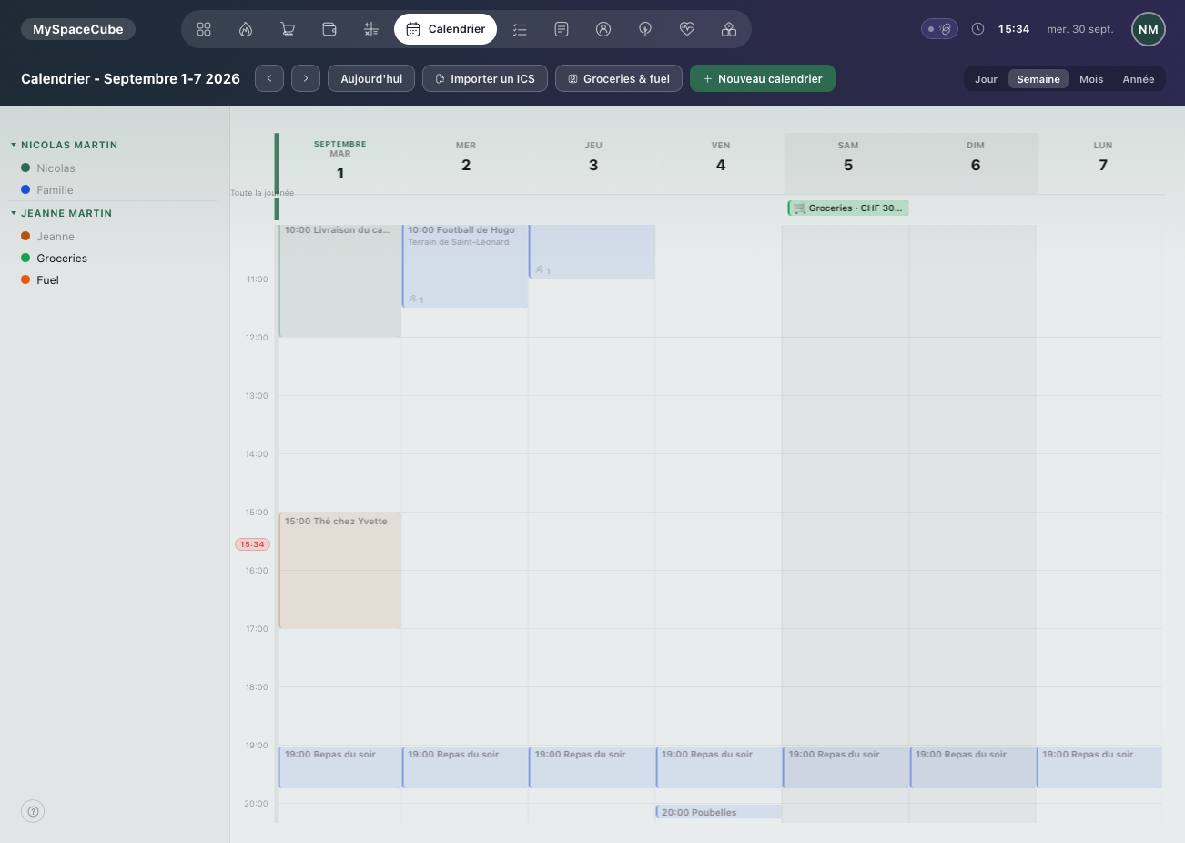
Task: Select the Calendrier tab
Action: point(446,29)
